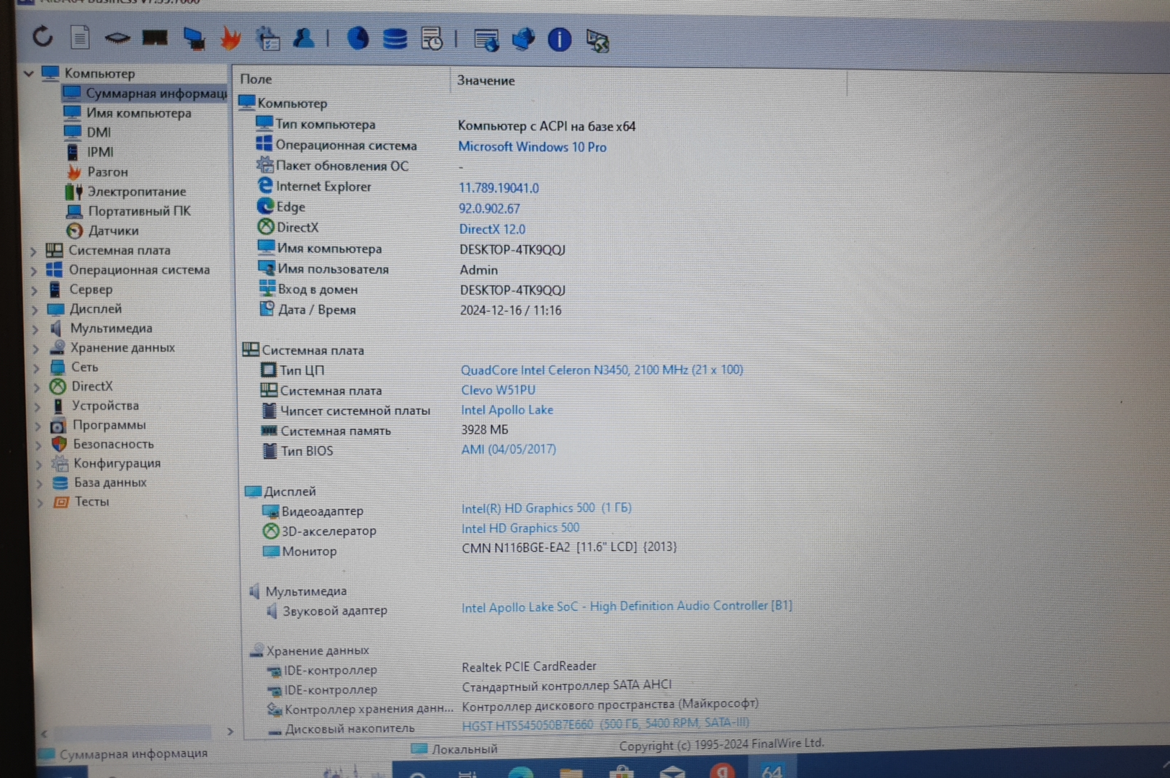Viewport: 1170px width, 778px height.
Task: Click the last toolbar icon with green arrows
Action: (x=597, y=40)
